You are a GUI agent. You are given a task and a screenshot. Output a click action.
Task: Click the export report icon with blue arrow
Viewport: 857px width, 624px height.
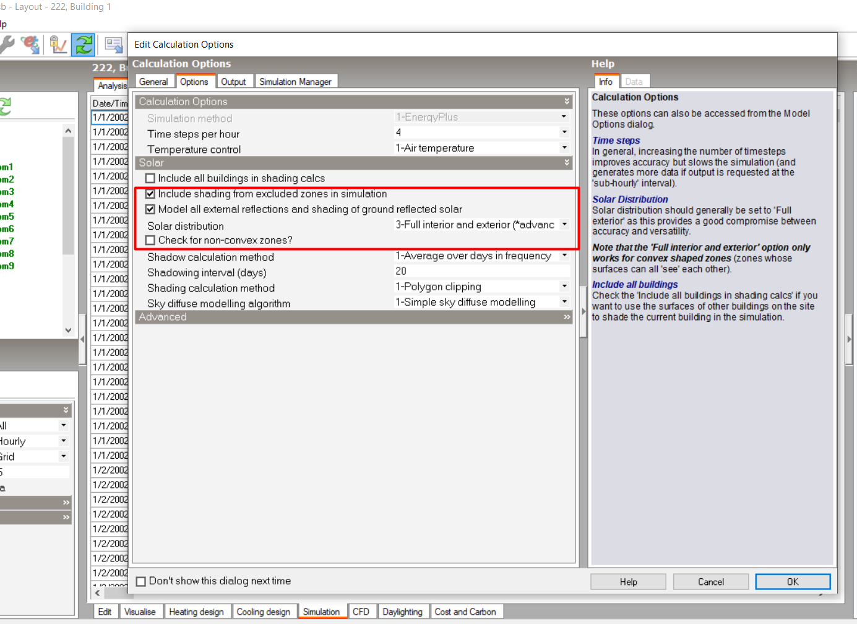pyautogui.click(x=114, y=45)
